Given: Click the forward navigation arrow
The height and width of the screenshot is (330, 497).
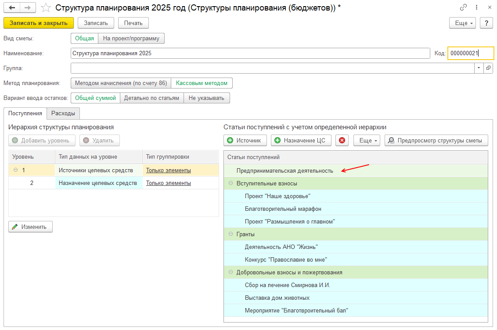Looking at the screenshot, I should pyautogui.click(x=27, y=8).
